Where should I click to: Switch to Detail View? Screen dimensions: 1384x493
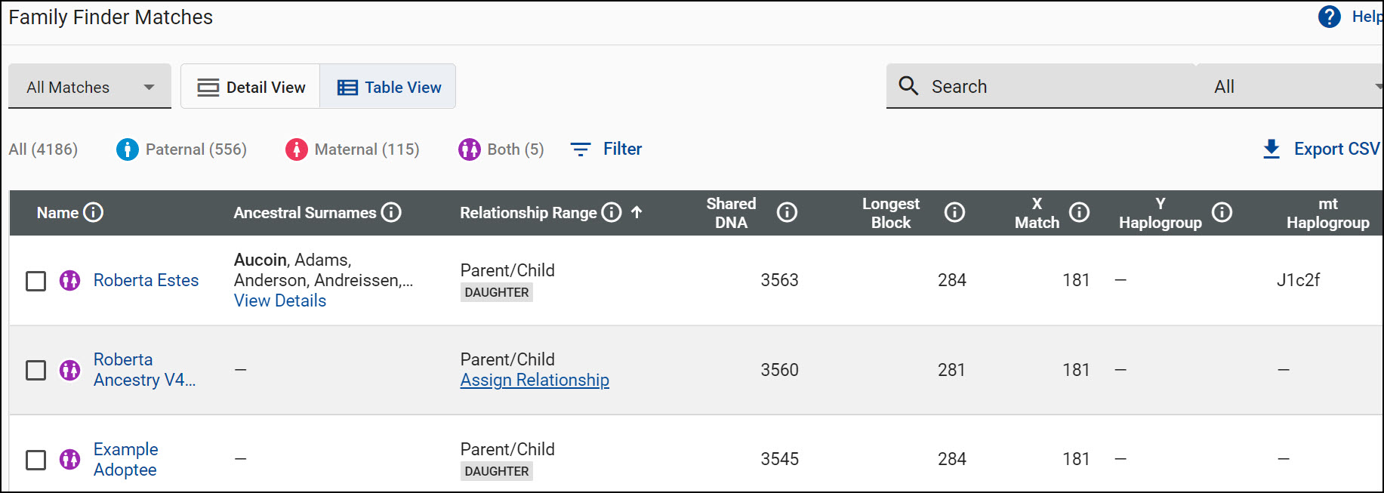tap(250, 86)
